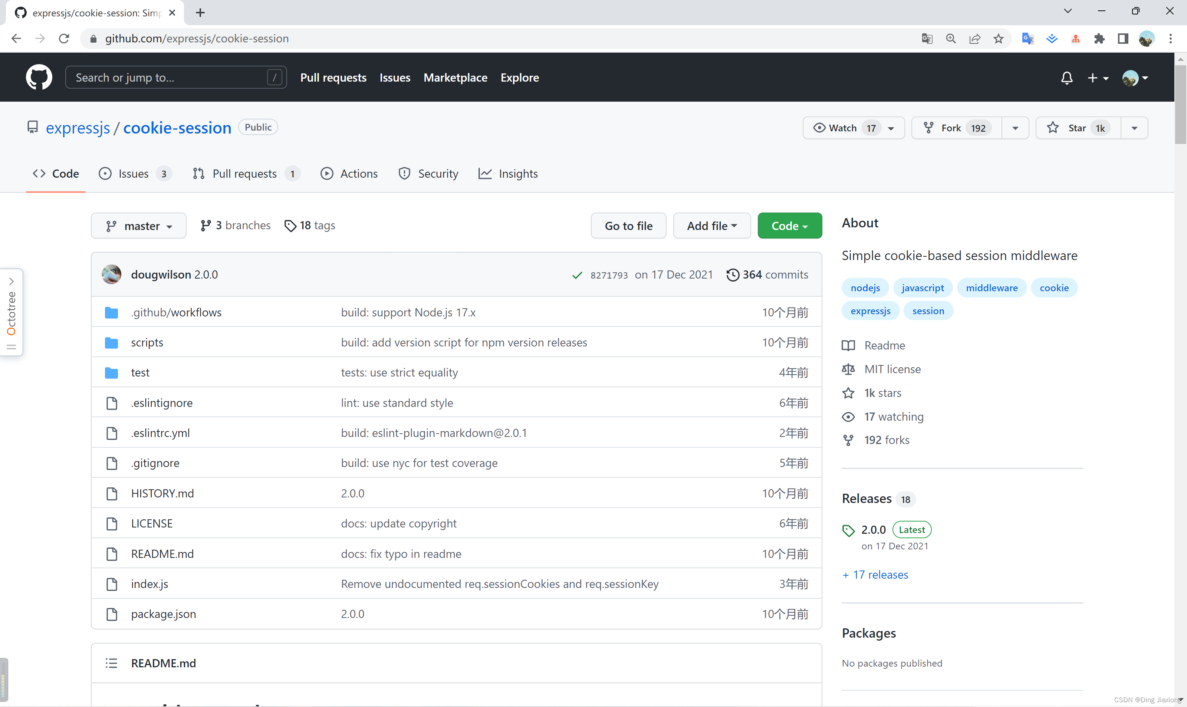Click the Go to file button
Viewport: 1187px width, 707px height.
(628, 226)
